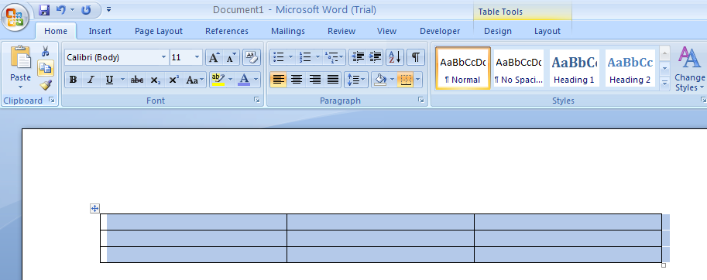Image resolution: width=707 pixels, height=280 pixels.
Task: Undo the last action
Action: pyautogui.click(x=60, y=10)
